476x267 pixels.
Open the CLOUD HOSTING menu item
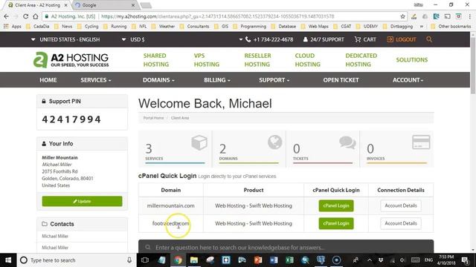tap(307, 59)
